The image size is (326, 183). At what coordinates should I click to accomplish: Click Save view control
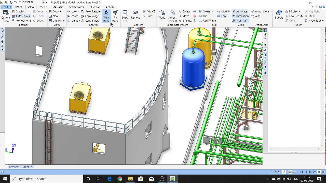click(86, 11)
